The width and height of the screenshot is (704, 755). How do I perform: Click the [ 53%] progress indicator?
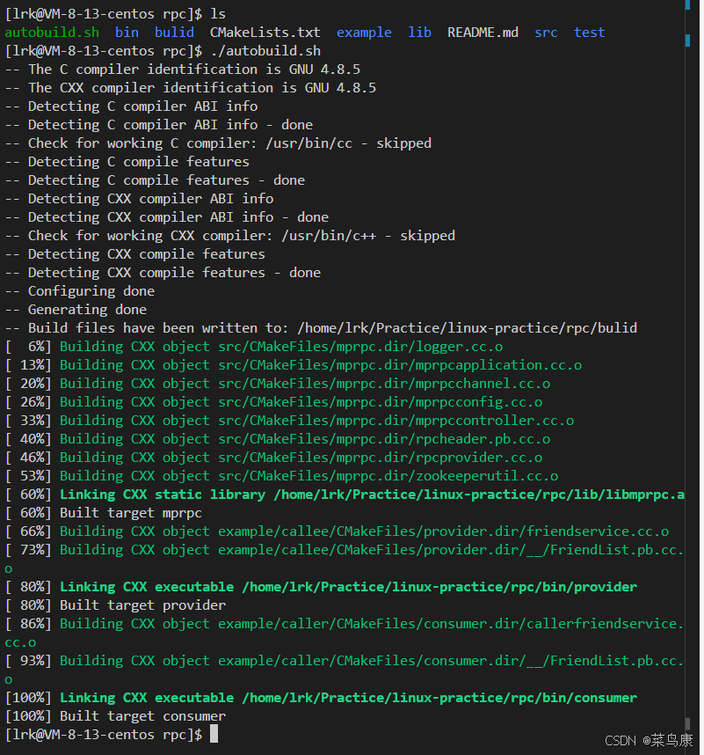click(28, 476)
